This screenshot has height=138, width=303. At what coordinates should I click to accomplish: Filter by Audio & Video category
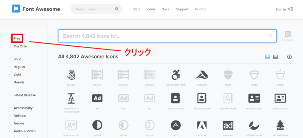pos(25,131)
